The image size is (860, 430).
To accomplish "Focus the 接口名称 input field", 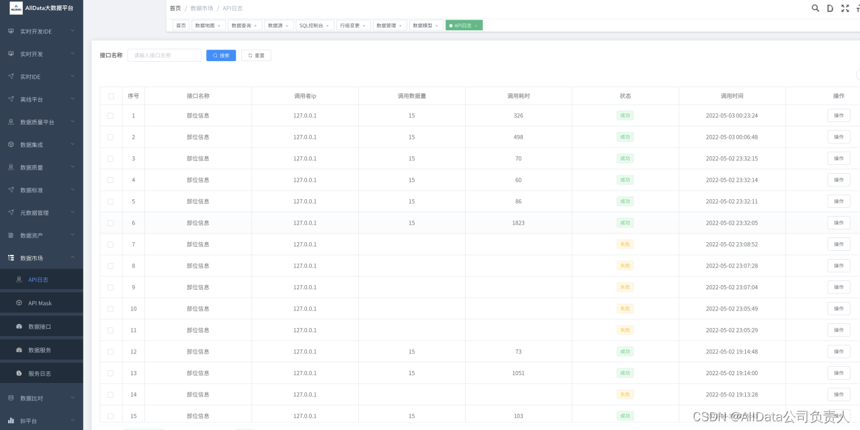I will pyautogui.click(x=165, y=56).
